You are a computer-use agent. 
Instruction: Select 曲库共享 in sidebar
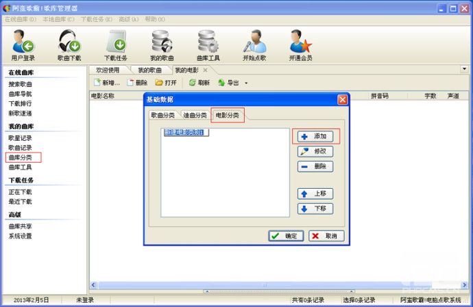point(20,226)
